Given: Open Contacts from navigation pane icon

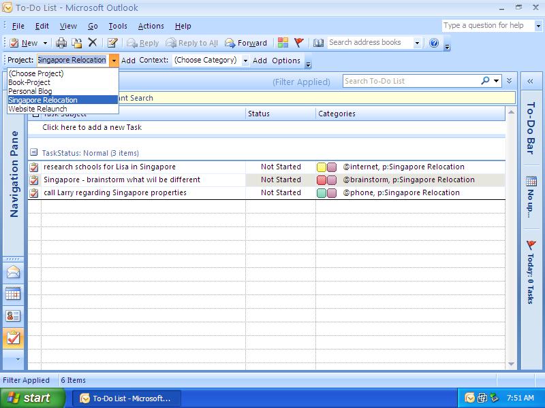Looking at the screenshot, I should click(x=13, y=316).
